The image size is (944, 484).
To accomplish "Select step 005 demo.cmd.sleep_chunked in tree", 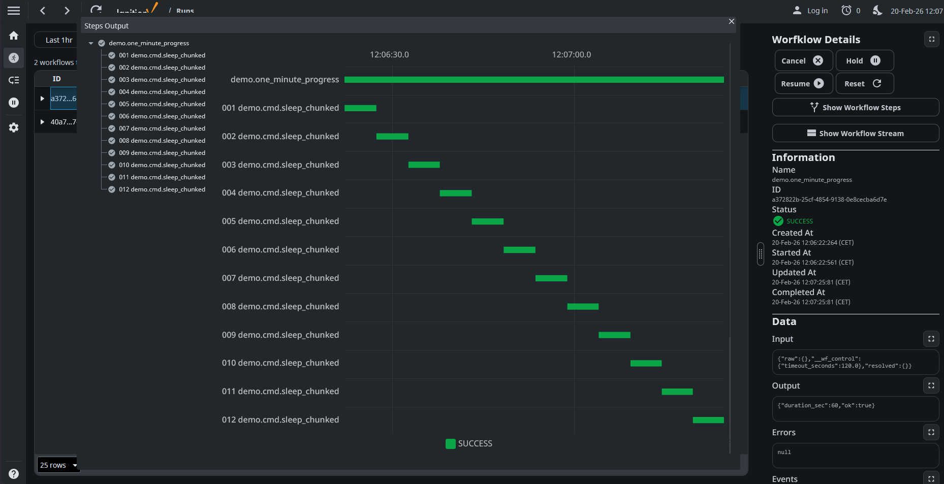I will point(162,104).
